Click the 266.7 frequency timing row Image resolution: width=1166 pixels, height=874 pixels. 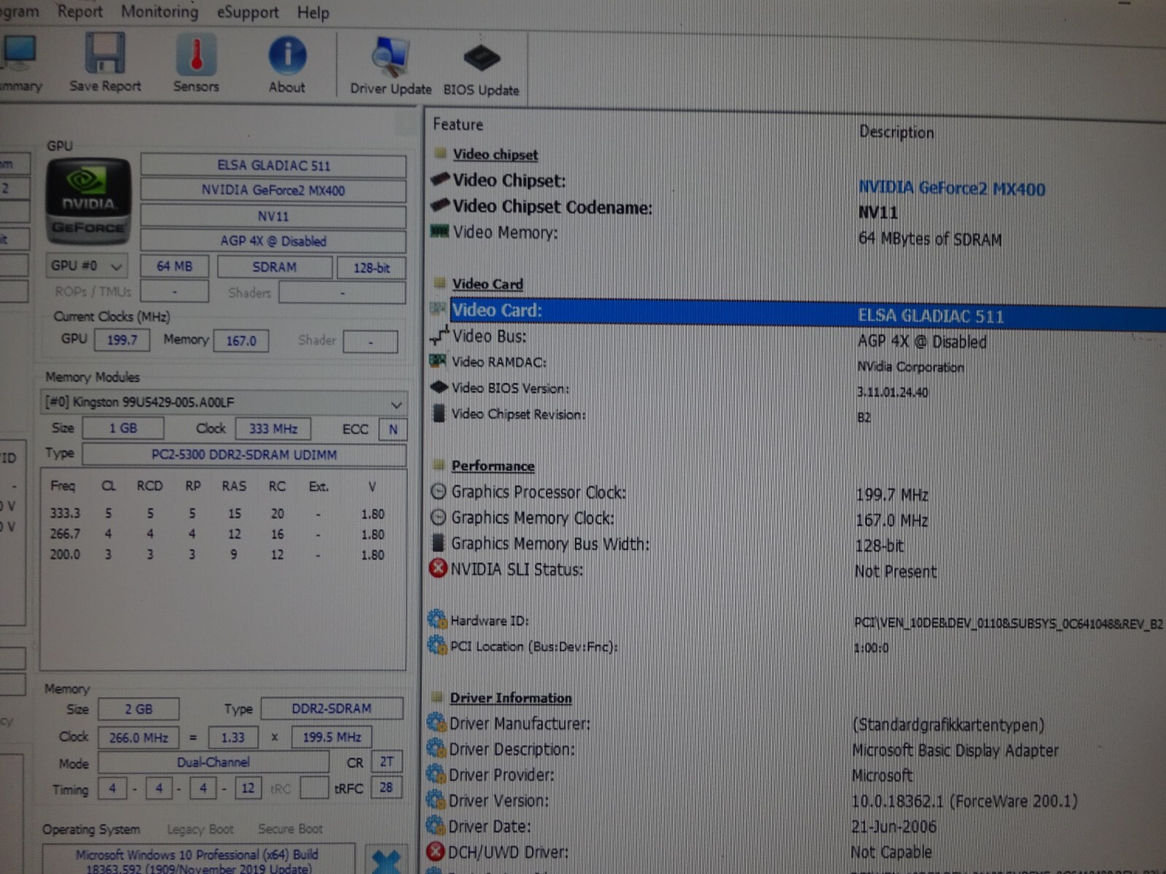coord(217,534)
